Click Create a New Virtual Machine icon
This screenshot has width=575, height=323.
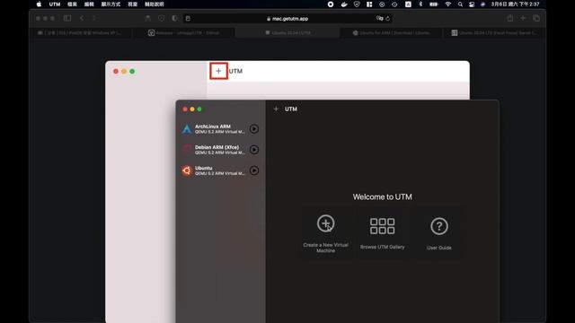[x=325, y=223]
